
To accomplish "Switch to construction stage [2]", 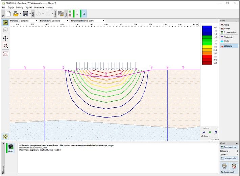I will point(84,14).
